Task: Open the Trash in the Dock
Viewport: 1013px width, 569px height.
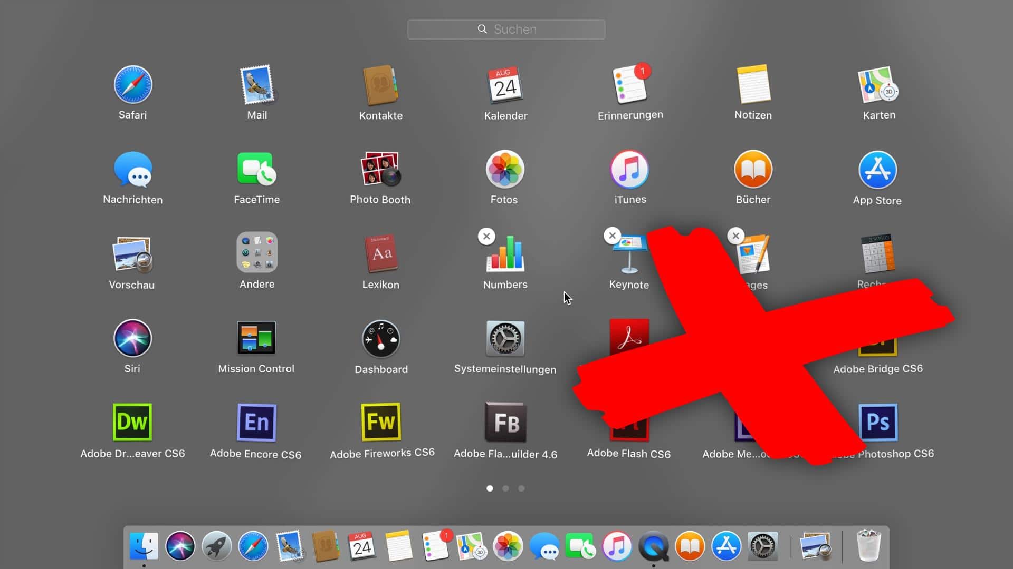Action: (x=868, y=546)
